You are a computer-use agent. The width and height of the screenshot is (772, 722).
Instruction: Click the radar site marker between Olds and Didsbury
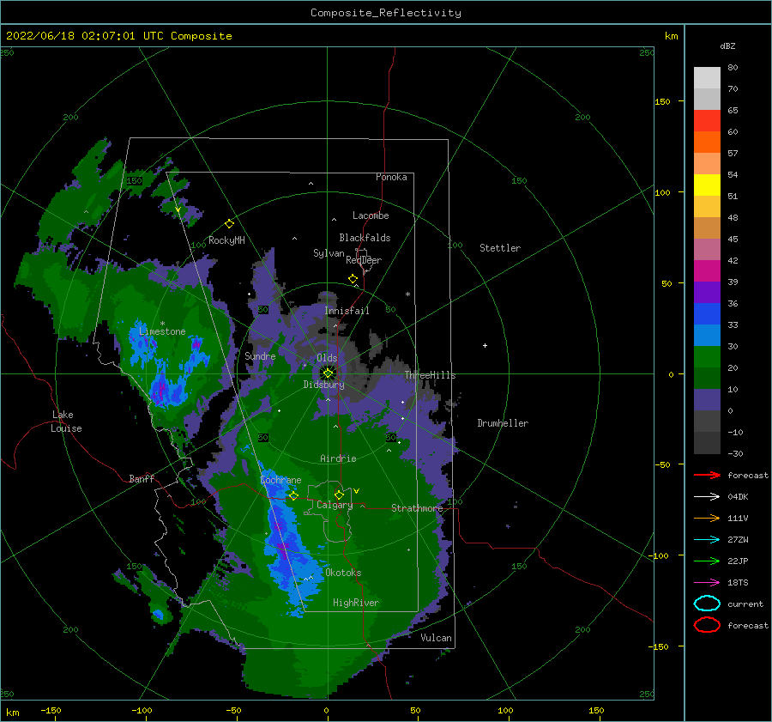[328, 373]
